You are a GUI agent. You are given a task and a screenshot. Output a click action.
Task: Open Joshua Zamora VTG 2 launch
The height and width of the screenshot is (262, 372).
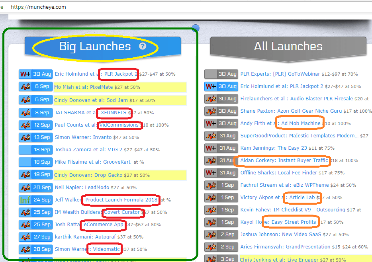(88, 149)
